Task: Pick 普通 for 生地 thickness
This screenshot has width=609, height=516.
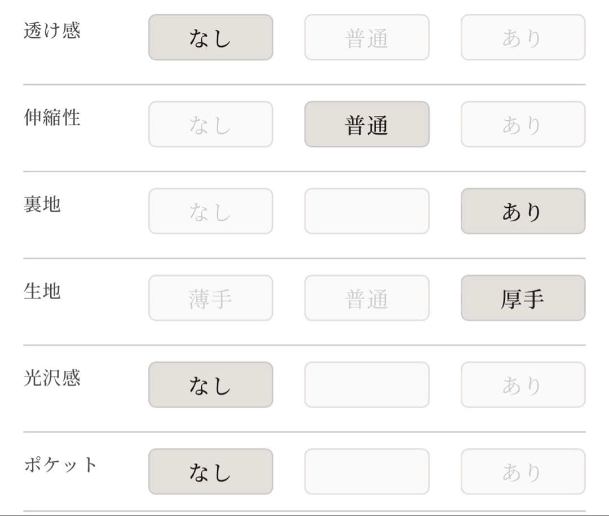Action: pos(367,298)
